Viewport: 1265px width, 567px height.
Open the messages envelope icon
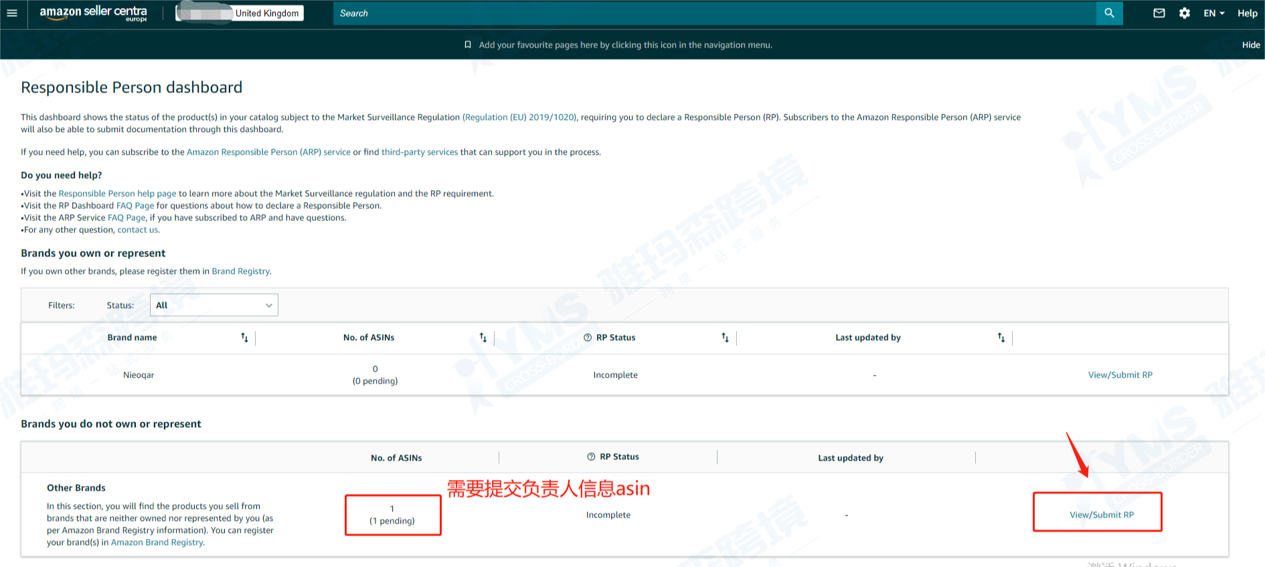[x=1159, y=13]
